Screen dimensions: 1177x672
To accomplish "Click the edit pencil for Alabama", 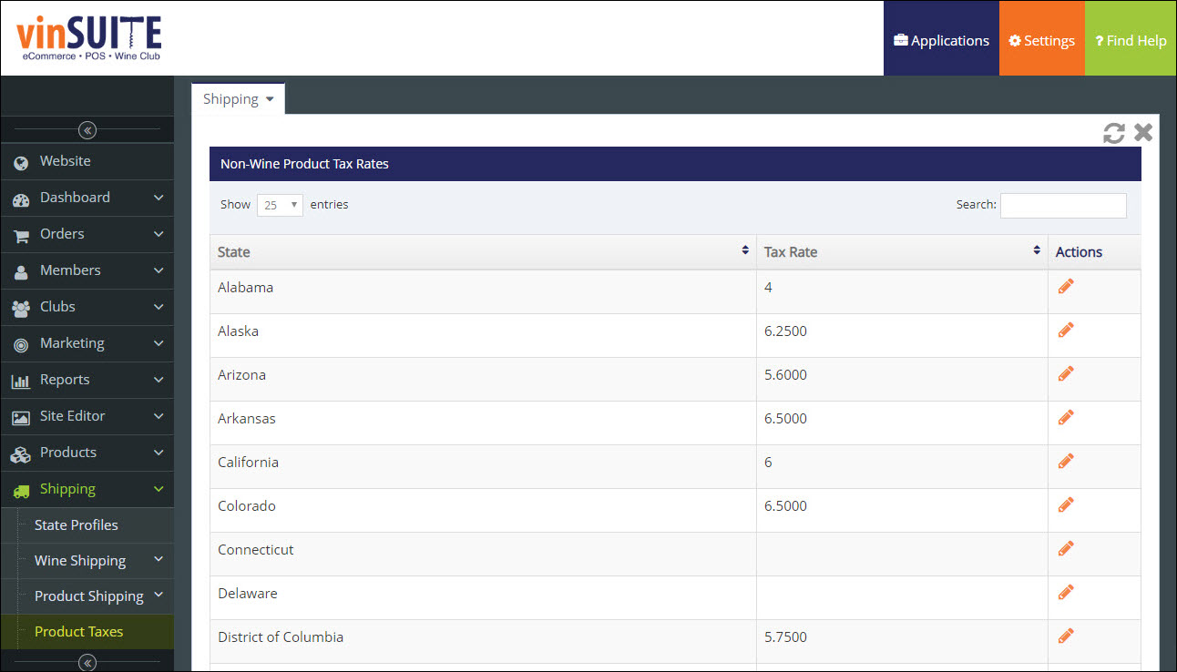I will coord(1066,287).
